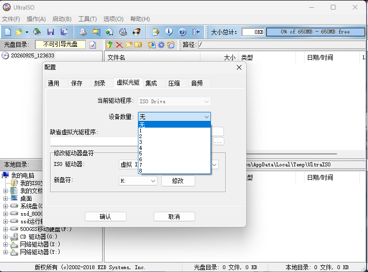The image size is (368, 272).
Task: Click the Save As multi-floppy icon
Action: 64,32
